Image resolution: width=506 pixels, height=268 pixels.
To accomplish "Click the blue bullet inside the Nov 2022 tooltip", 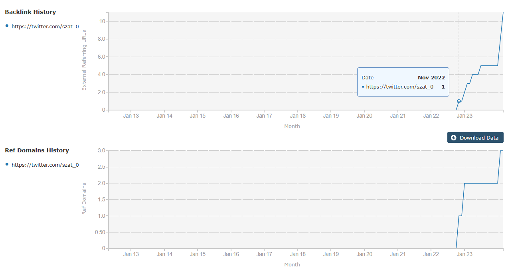I will 363,87.
